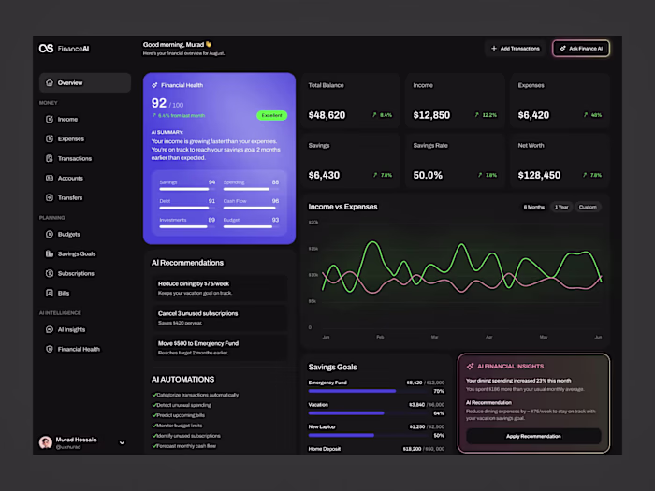Image resolution: width=655 pixels, height=491 pixels.
Task: Click checkmark beside Forecast monthly cash flow
Action: 154,446
